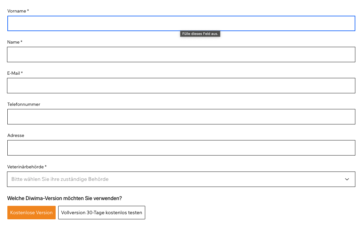Click the 'Fülle dieses Feld aus.' tooltip

coord(200,34)
